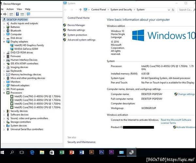
Task: Open taskbar search magnifier
Action: [12, 152]
